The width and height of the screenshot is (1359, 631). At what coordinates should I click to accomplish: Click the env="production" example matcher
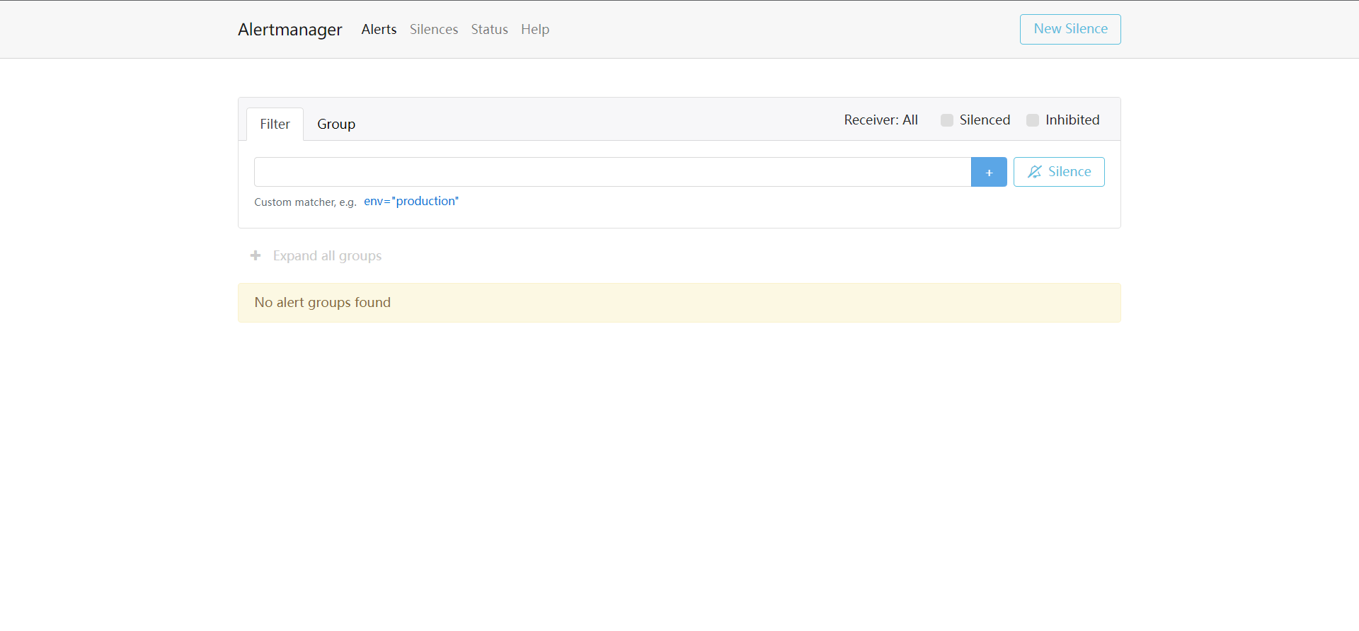(411, 201)
